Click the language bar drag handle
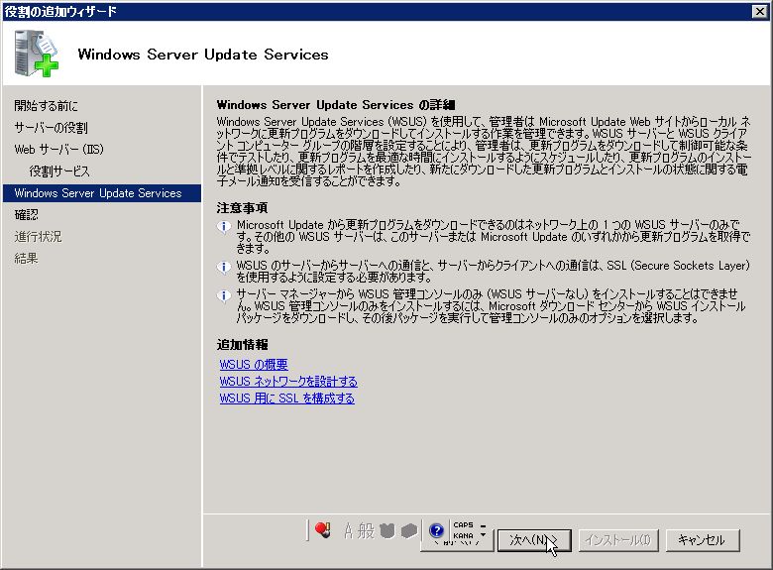This screenshot has height=570, width=773. point(307,530)
